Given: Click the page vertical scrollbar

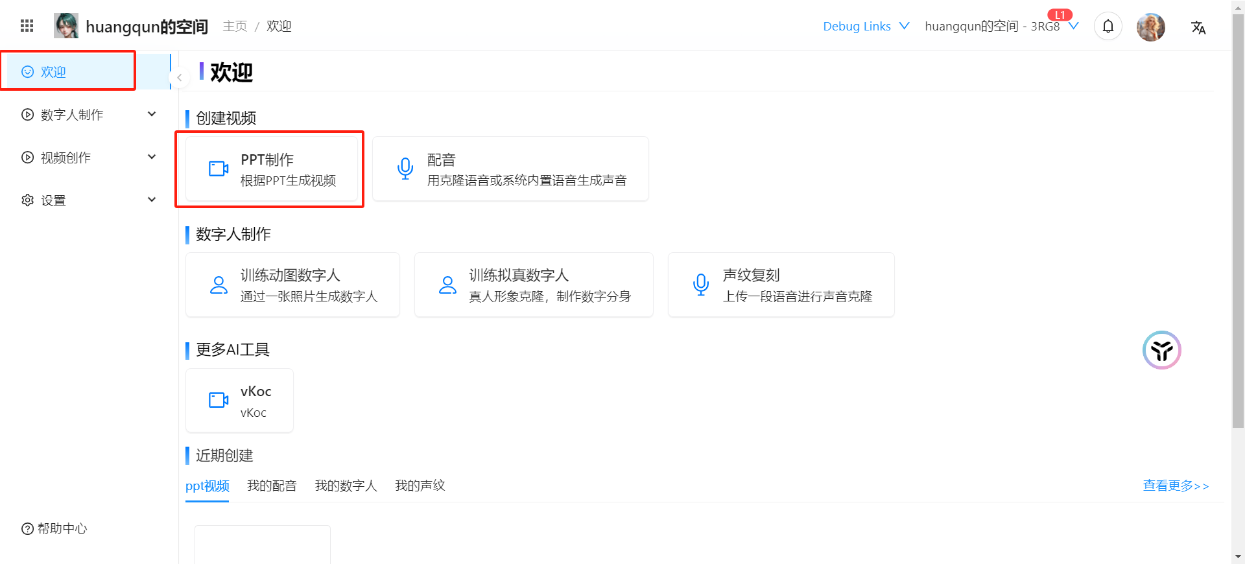Looking at the screenshot, I should (1239, 220).
